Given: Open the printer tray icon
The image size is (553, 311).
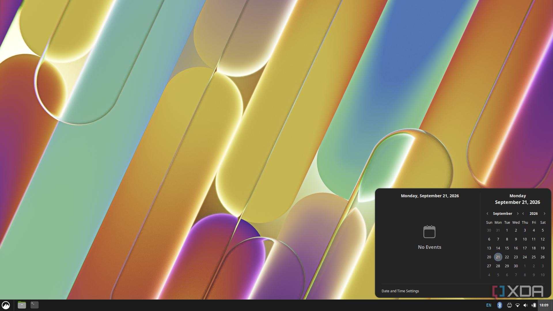Looking at the screenshot, I should click(x=509, y=305).
